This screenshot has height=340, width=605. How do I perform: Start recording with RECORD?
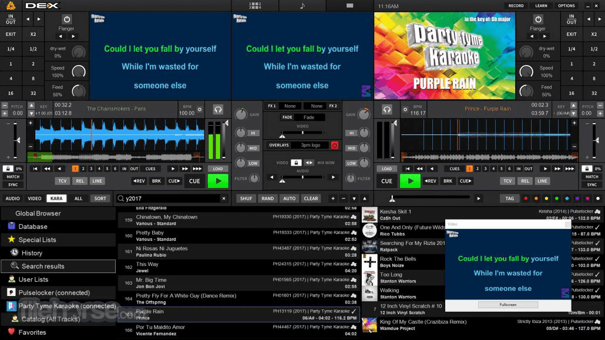point(516,6)
